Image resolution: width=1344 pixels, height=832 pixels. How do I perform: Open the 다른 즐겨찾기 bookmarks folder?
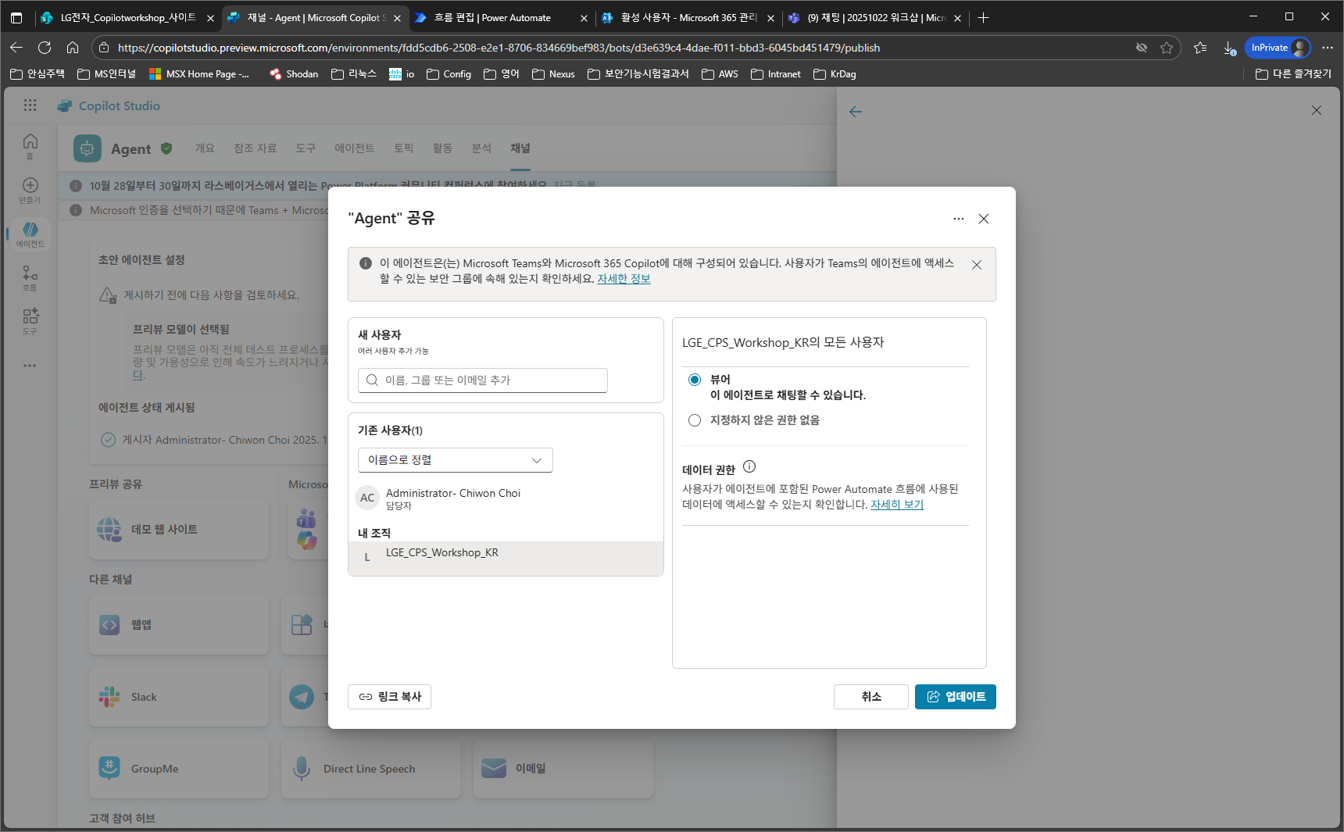1293,74
